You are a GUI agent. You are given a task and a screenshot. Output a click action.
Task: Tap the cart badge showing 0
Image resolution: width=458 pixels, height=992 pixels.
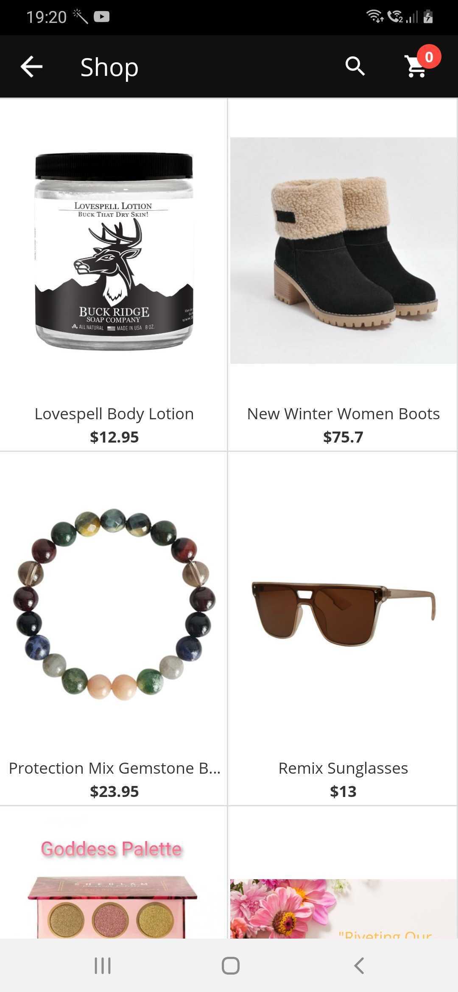coord(429,57)
